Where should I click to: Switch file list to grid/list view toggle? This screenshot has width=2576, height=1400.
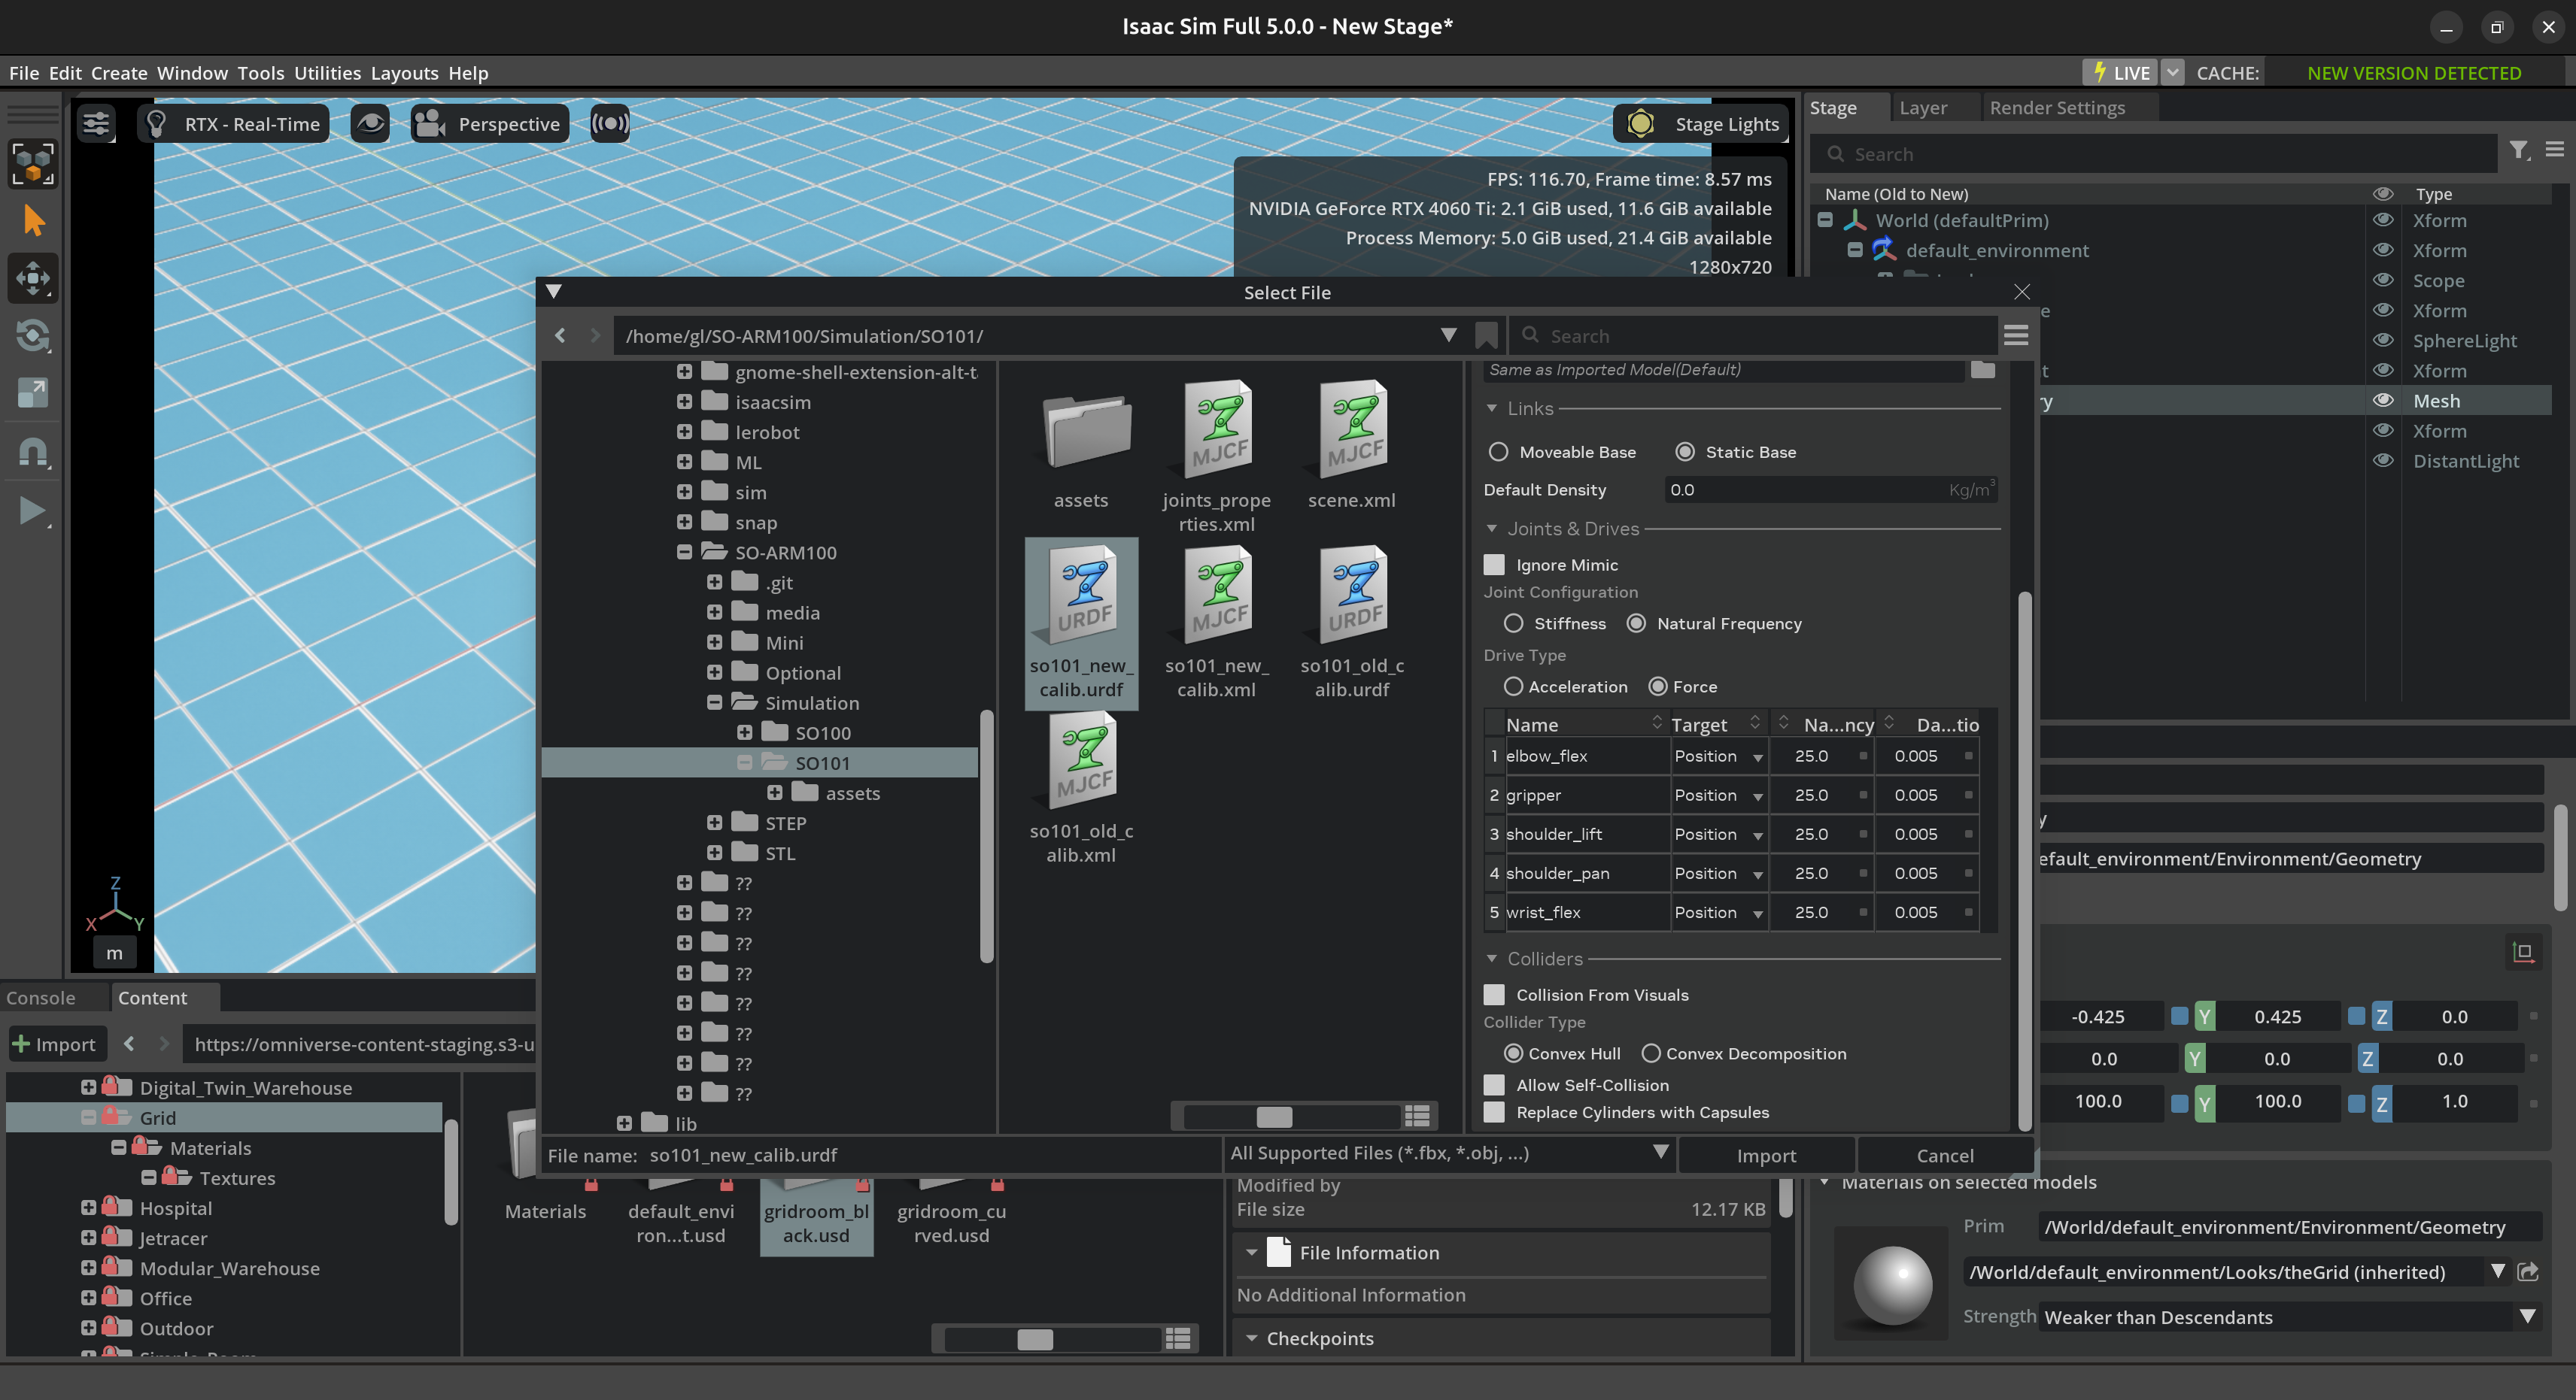point(1416,1115)
